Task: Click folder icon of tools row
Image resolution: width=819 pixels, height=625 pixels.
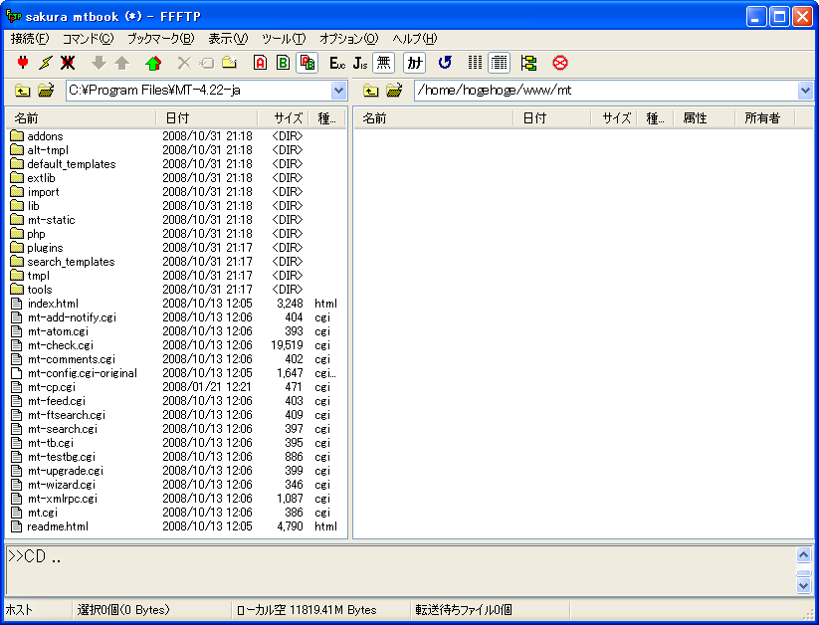Action: pos(17,289)
